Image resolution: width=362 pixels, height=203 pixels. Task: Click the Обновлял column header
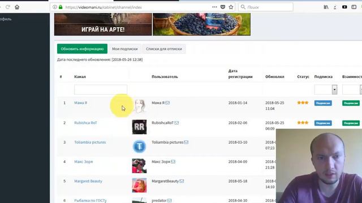(274, 77)
